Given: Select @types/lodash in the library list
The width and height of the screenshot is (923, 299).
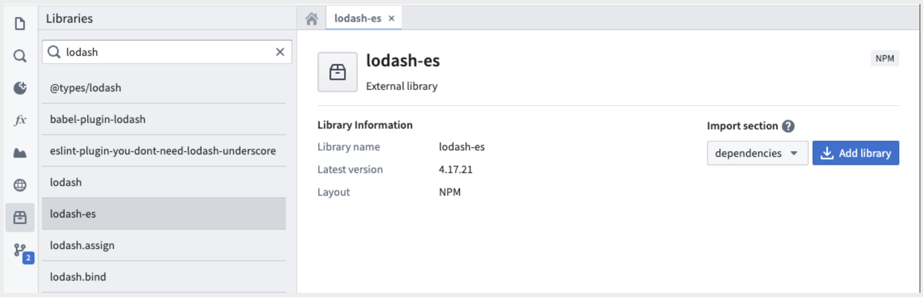Looking at the screenshot, I should tap(164, 88).
